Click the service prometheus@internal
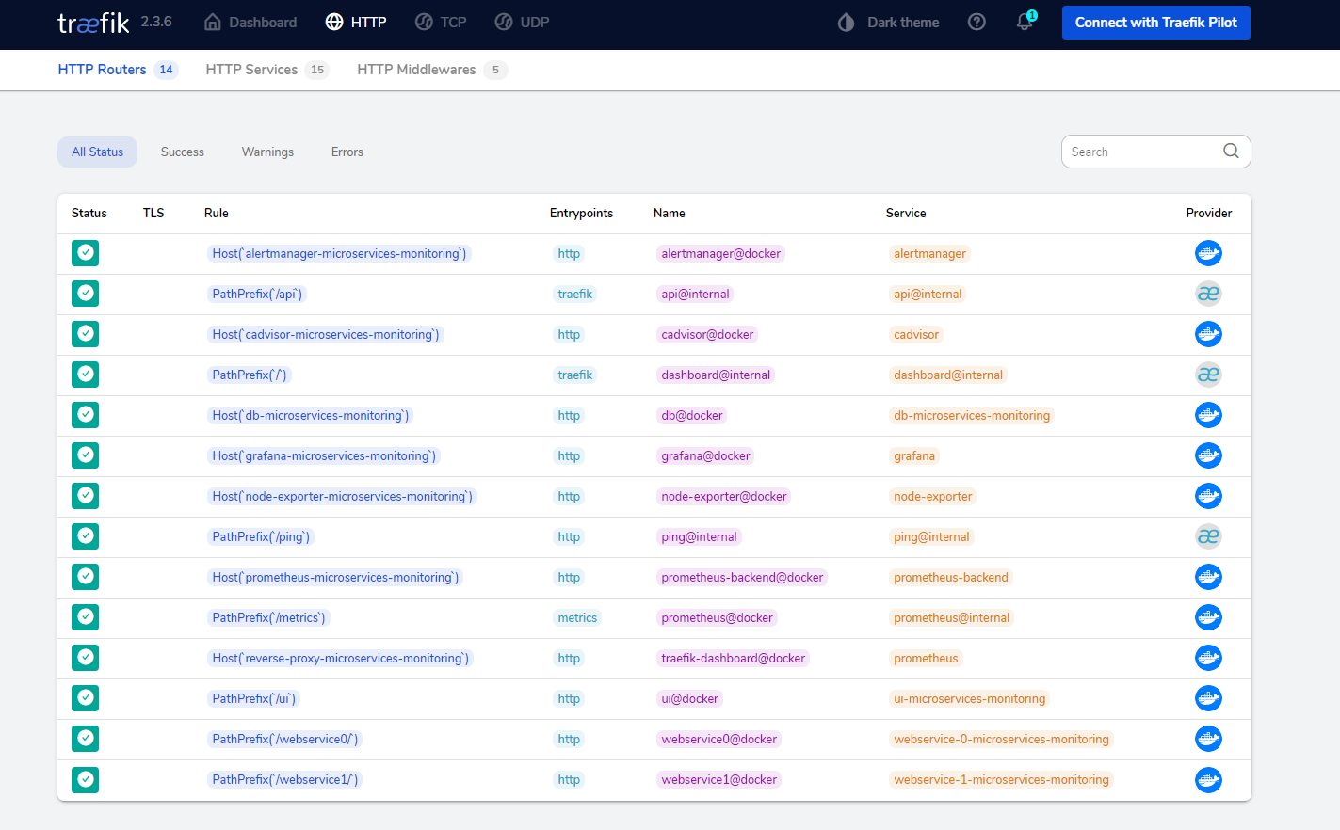 pyautogui.click(x=952, y=617)
